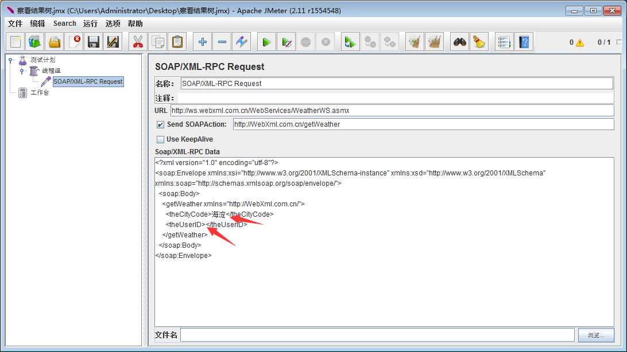Expand all nodes with plus icon
Image resolution: width=627 pixels, height=352 pixels.
click(202, 41)
